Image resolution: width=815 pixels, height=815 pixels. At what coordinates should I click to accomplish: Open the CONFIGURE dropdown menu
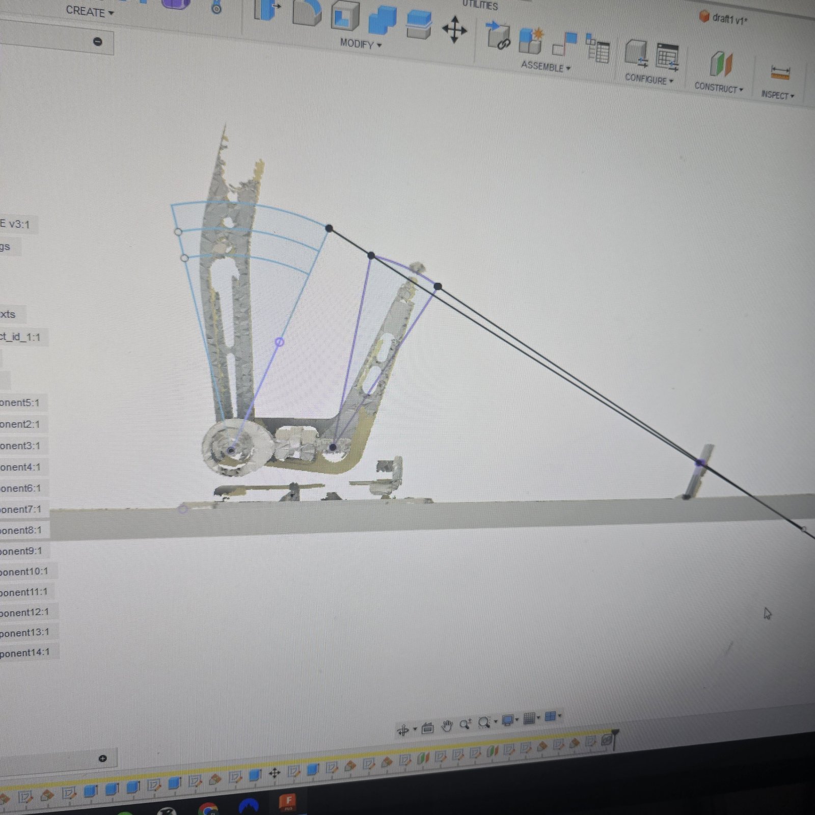click(649, 79)
